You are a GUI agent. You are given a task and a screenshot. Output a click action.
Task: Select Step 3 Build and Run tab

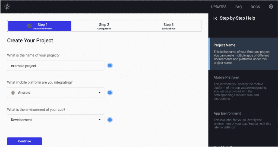pos(168,26)
